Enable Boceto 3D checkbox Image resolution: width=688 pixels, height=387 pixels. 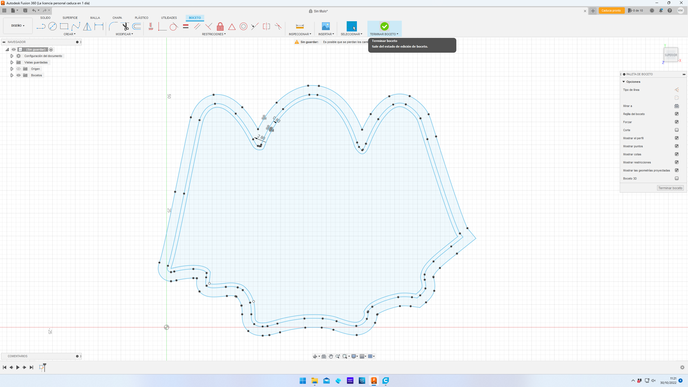tap(676, 178)
